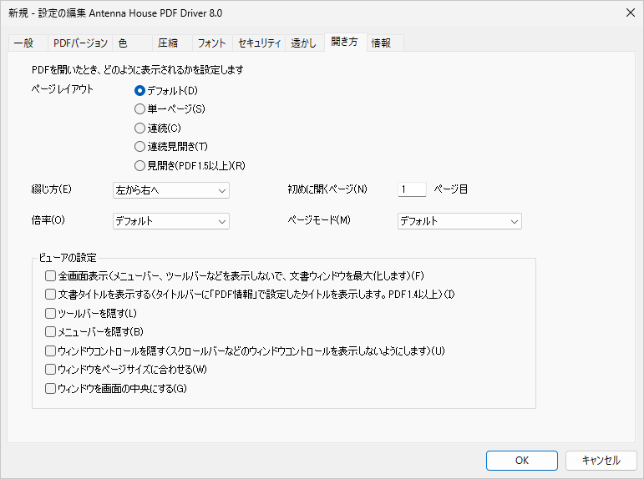
Task: Click the 初めに開くページ(N) number field
Action: tap(412, 189)
